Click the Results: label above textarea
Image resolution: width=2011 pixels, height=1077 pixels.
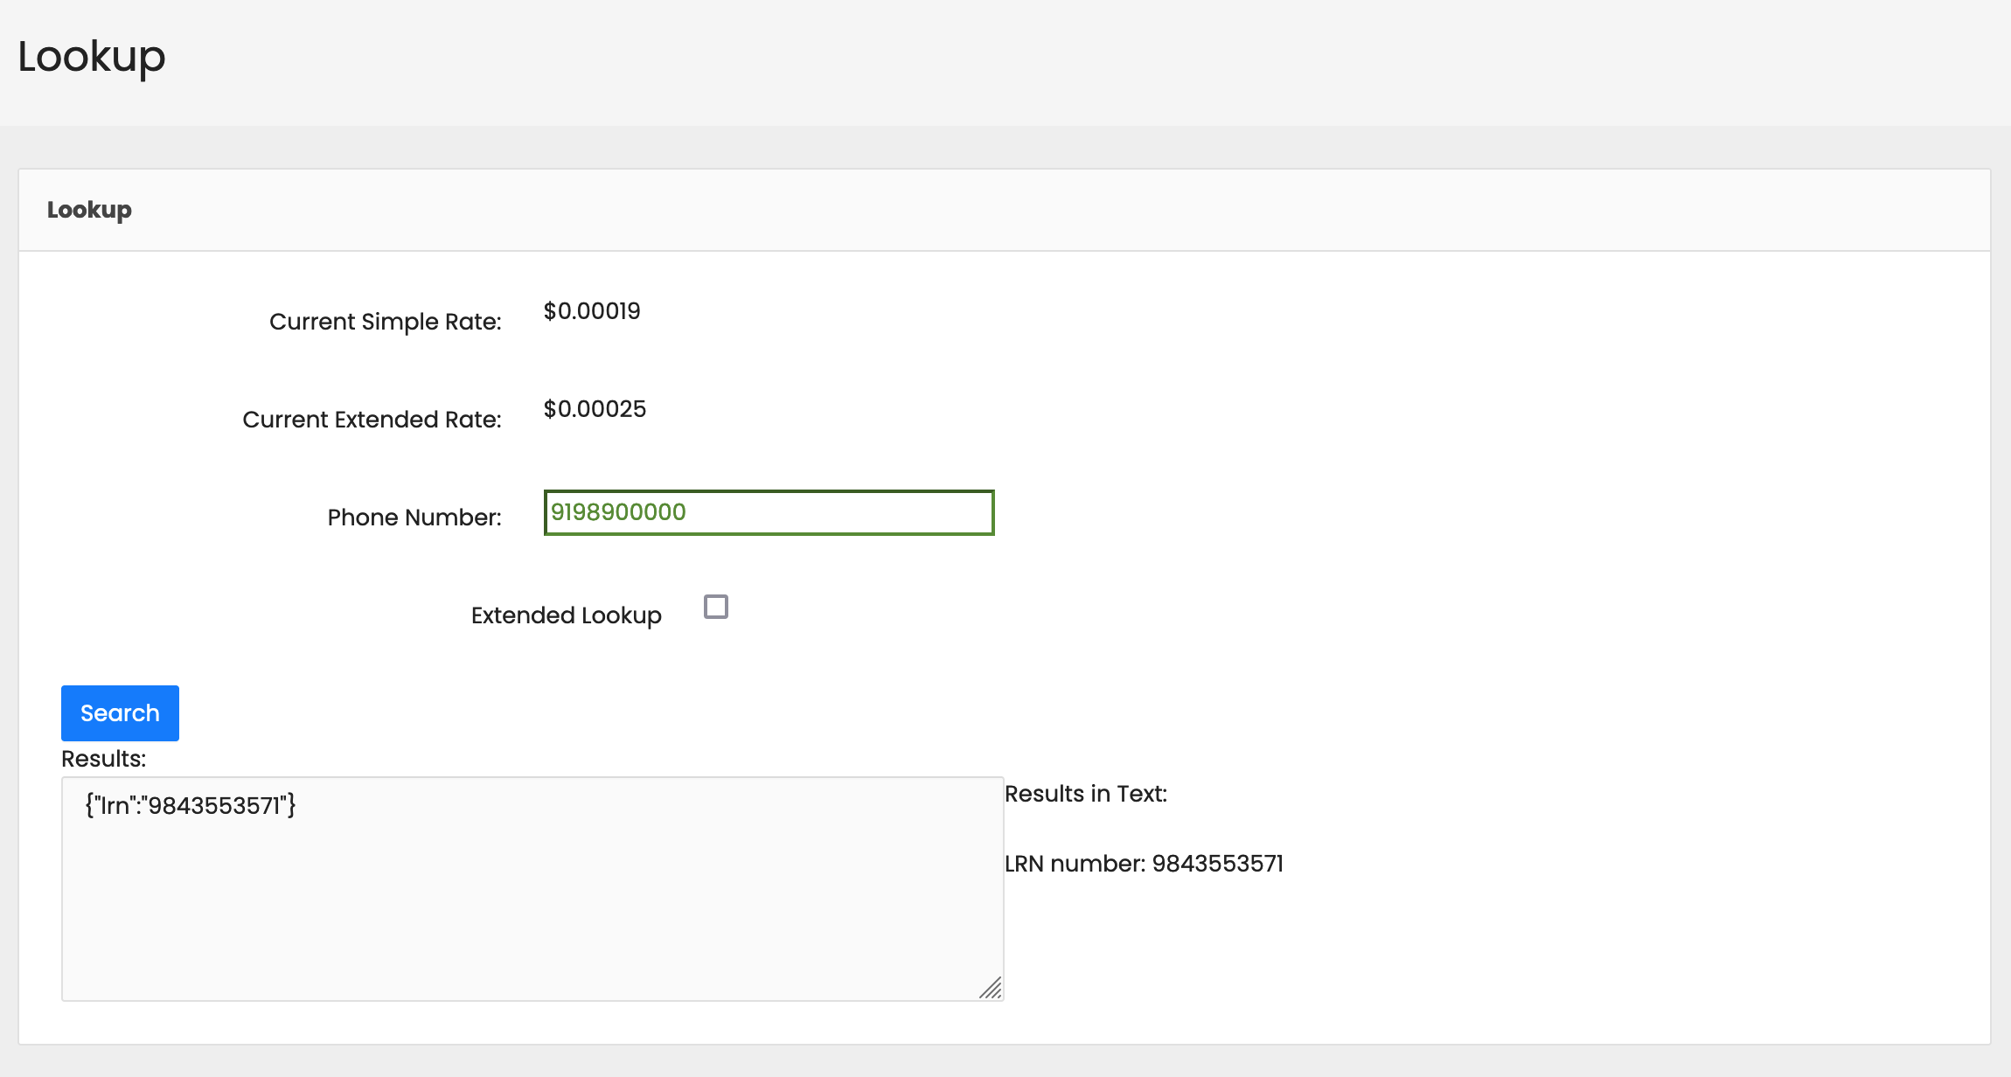(x=103, y=759)
